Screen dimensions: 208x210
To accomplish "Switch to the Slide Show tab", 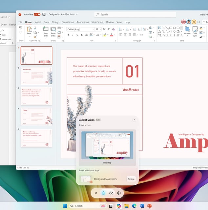I will [x=97, y=22].
